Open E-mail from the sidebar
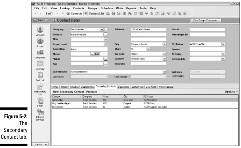Image resolution: width=241 pixels, height=148 pixels. 40,102
